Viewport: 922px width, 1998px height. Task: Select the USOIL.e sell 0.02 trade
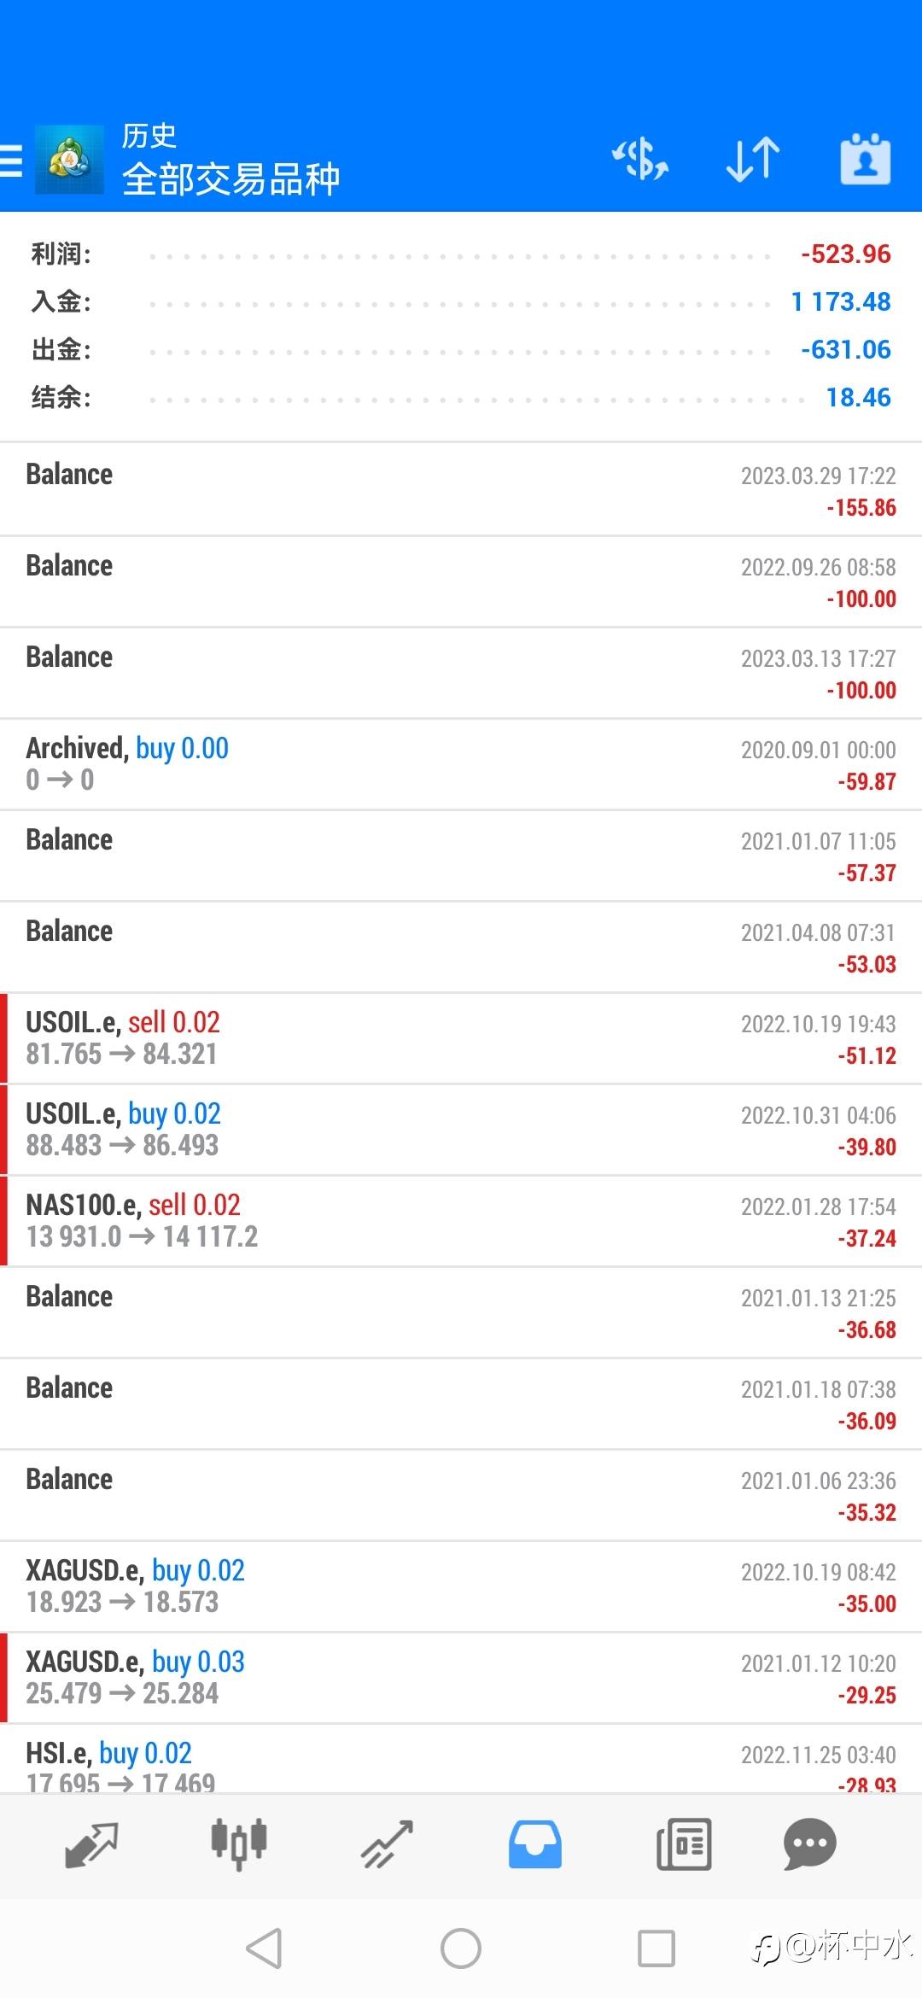461,1038
